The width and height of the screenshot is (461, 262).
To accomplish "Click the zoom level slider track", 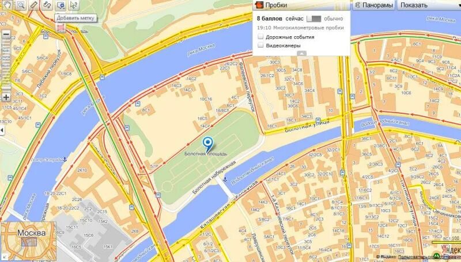I will [x=6, y=65].
